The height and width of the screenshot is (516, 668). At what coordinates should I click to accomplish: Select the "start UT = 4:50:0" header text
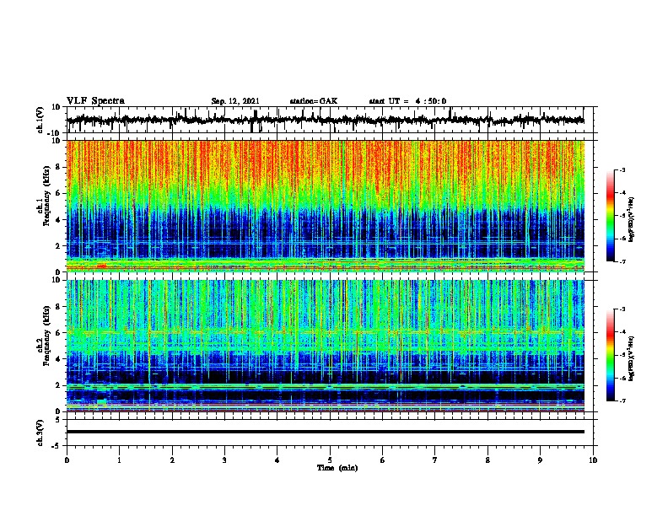(x=407, y=101)
